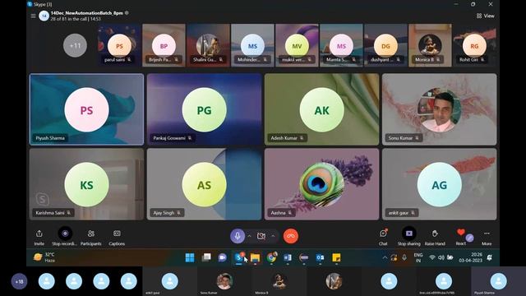Open the Teams Chat taskbar icon
This screenshot has height=296, width=526.
[x=223, y=257]
